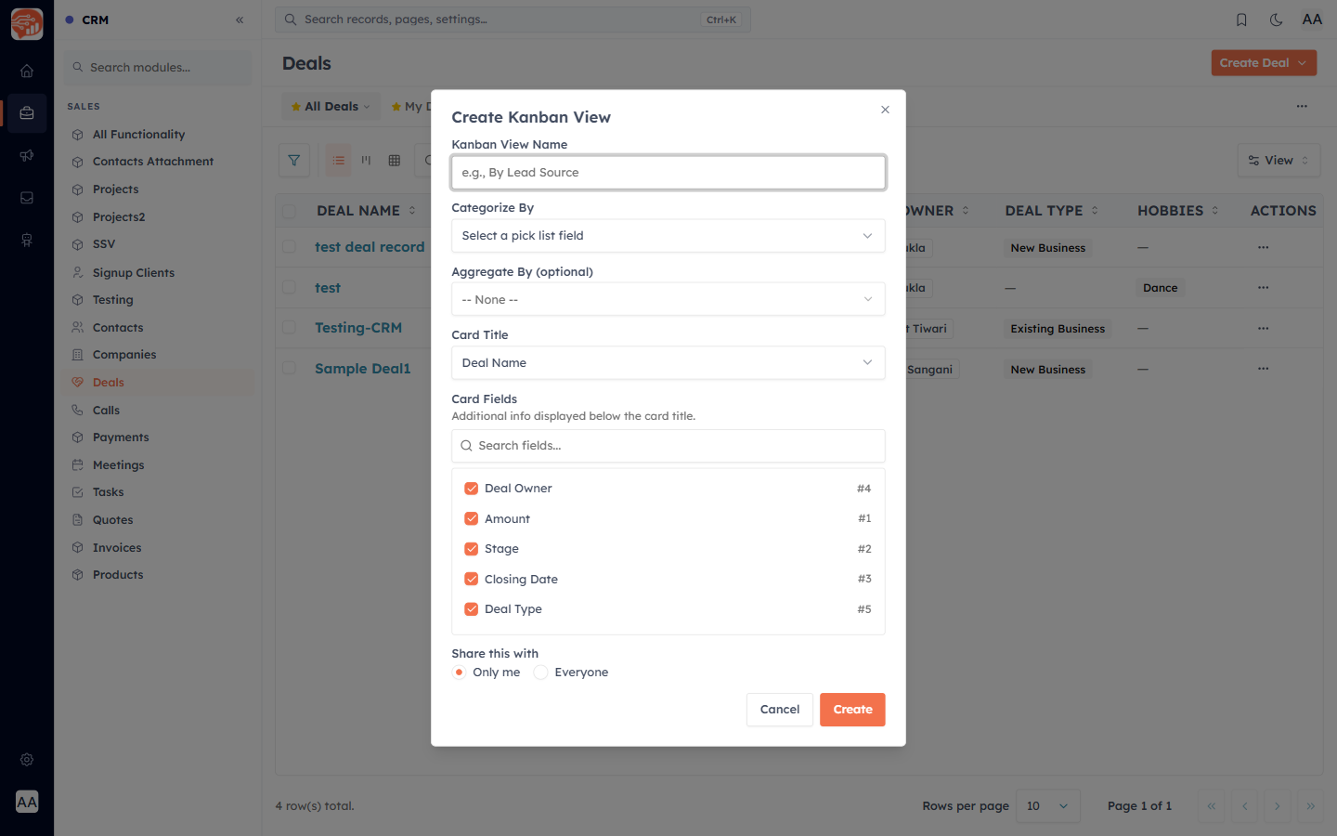Open the Testing-CRM deal link
The height and width of the screenshot is (836, 1337).
(x=358, y=328)
